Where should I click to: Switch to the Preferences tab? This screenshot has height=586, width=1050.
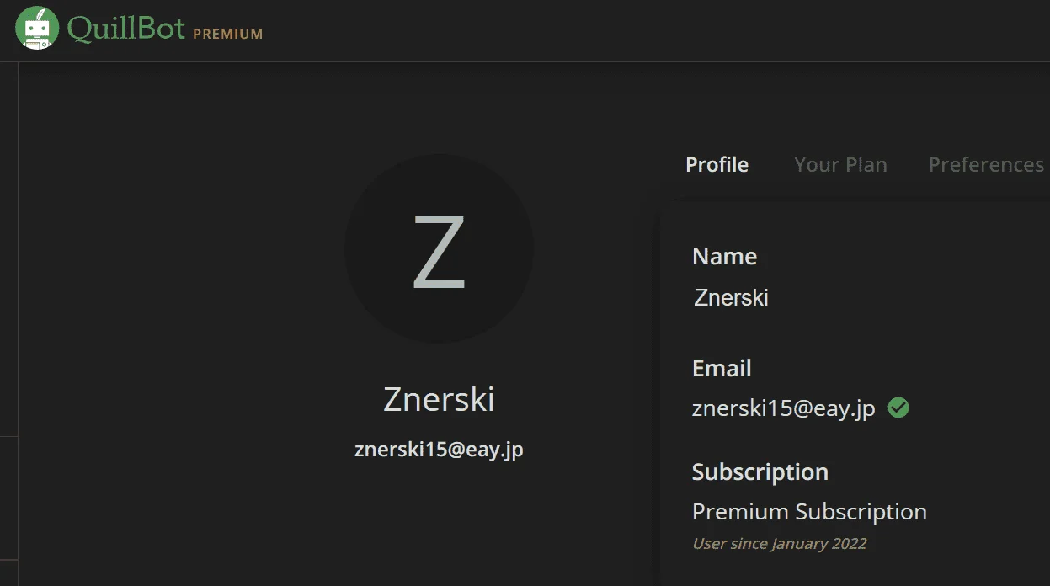pyautogui.click(x=986, y=164)
